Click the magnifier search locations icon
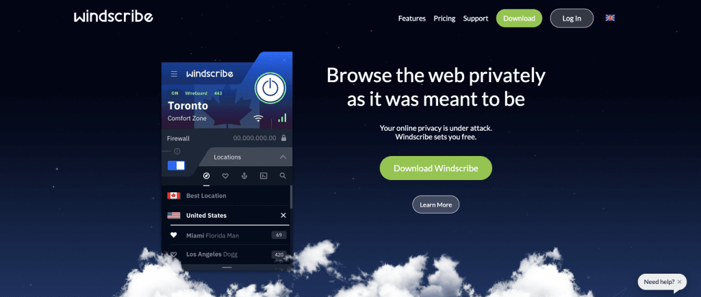This screenshot has height=297, width=701. pyautogui.click(x=283, y=176)
